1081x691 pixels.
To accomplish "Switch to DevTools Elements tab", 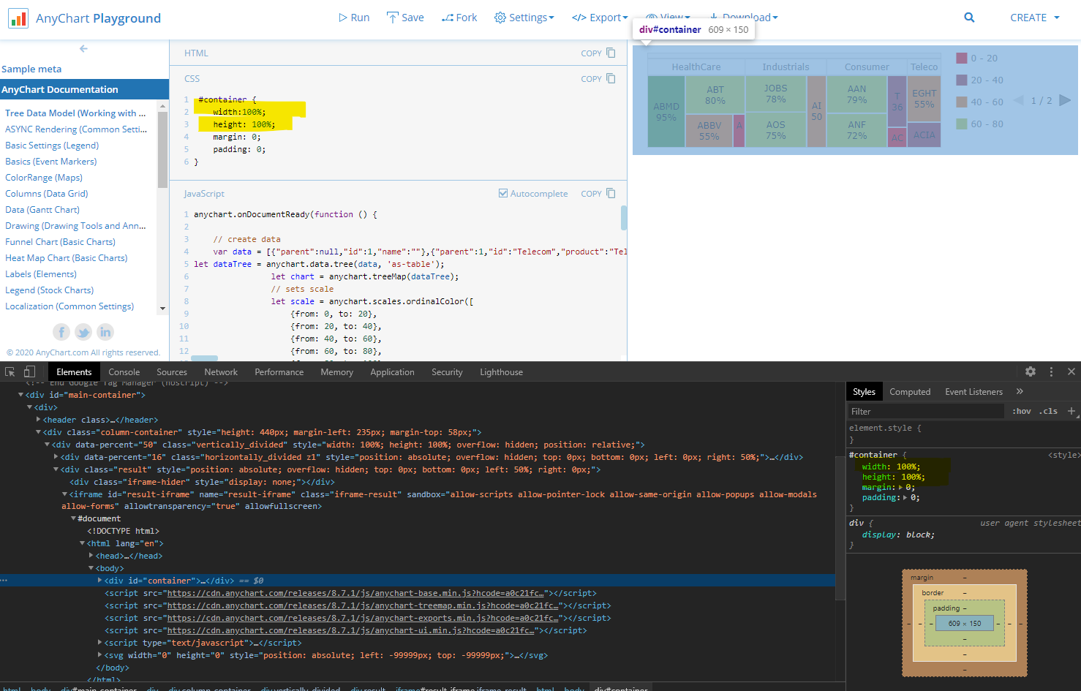I will pyautogui.click(x=74, y=372).
